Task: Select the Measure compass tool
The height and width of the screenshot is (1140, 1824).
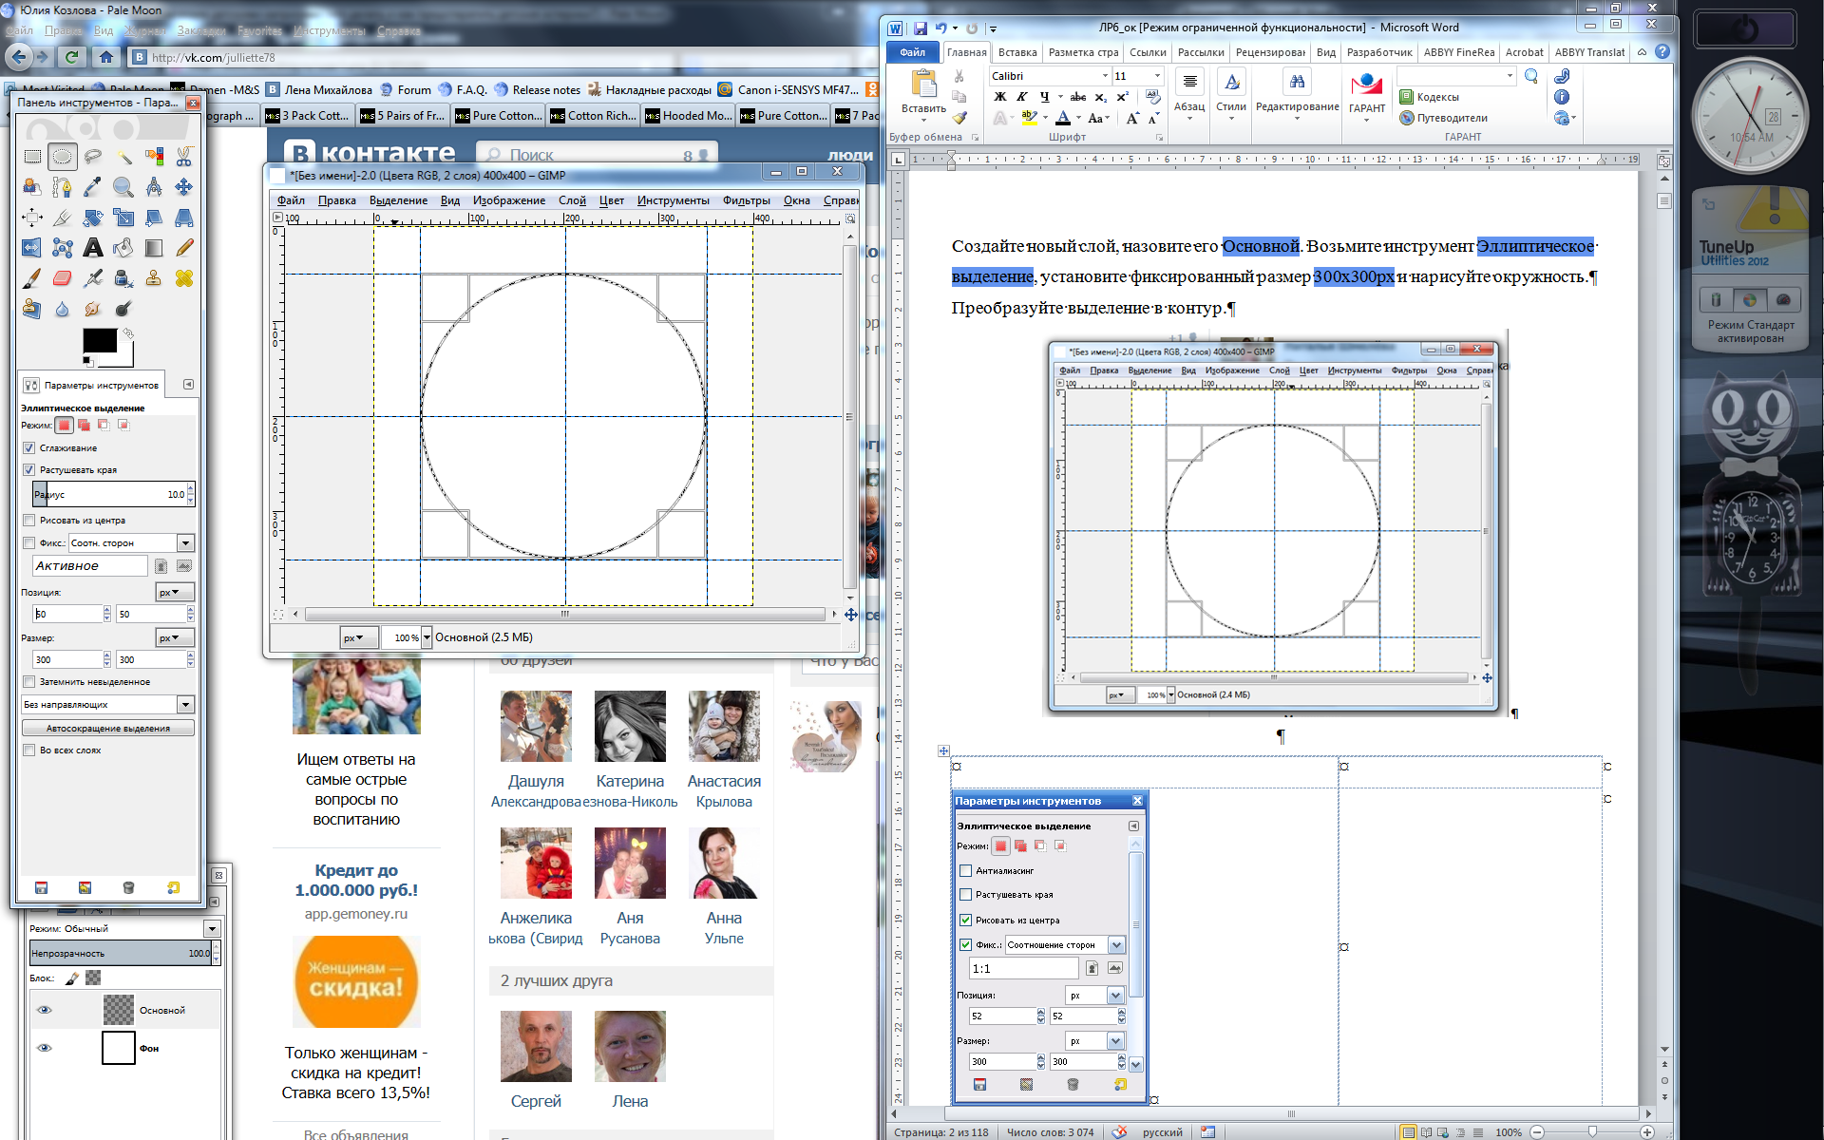Action: coord(154,187)
